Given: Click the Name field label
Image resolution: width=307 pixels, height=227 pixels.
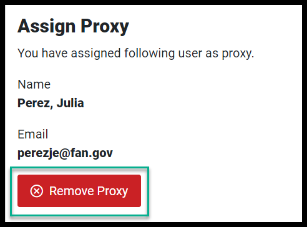Looking at the screenshot, I should click(x=34, y=84).
